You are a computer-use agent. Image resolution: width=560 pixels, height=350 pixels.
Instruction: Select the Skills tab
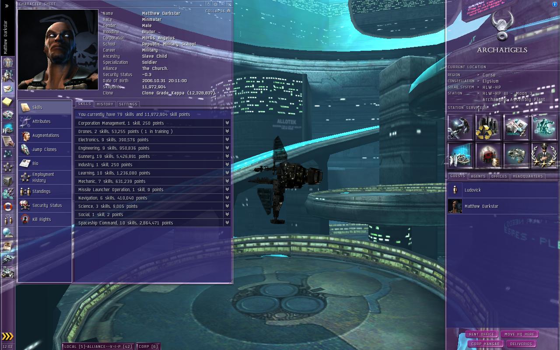(84, 104)
